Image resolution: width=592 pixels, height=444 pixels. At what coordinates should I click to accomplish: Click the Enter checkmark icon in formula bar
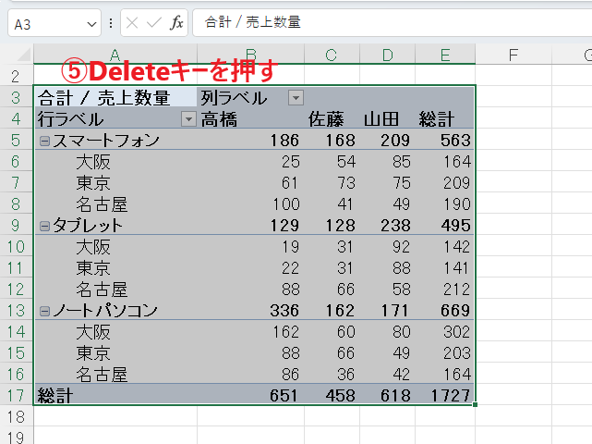pos(153,23)
